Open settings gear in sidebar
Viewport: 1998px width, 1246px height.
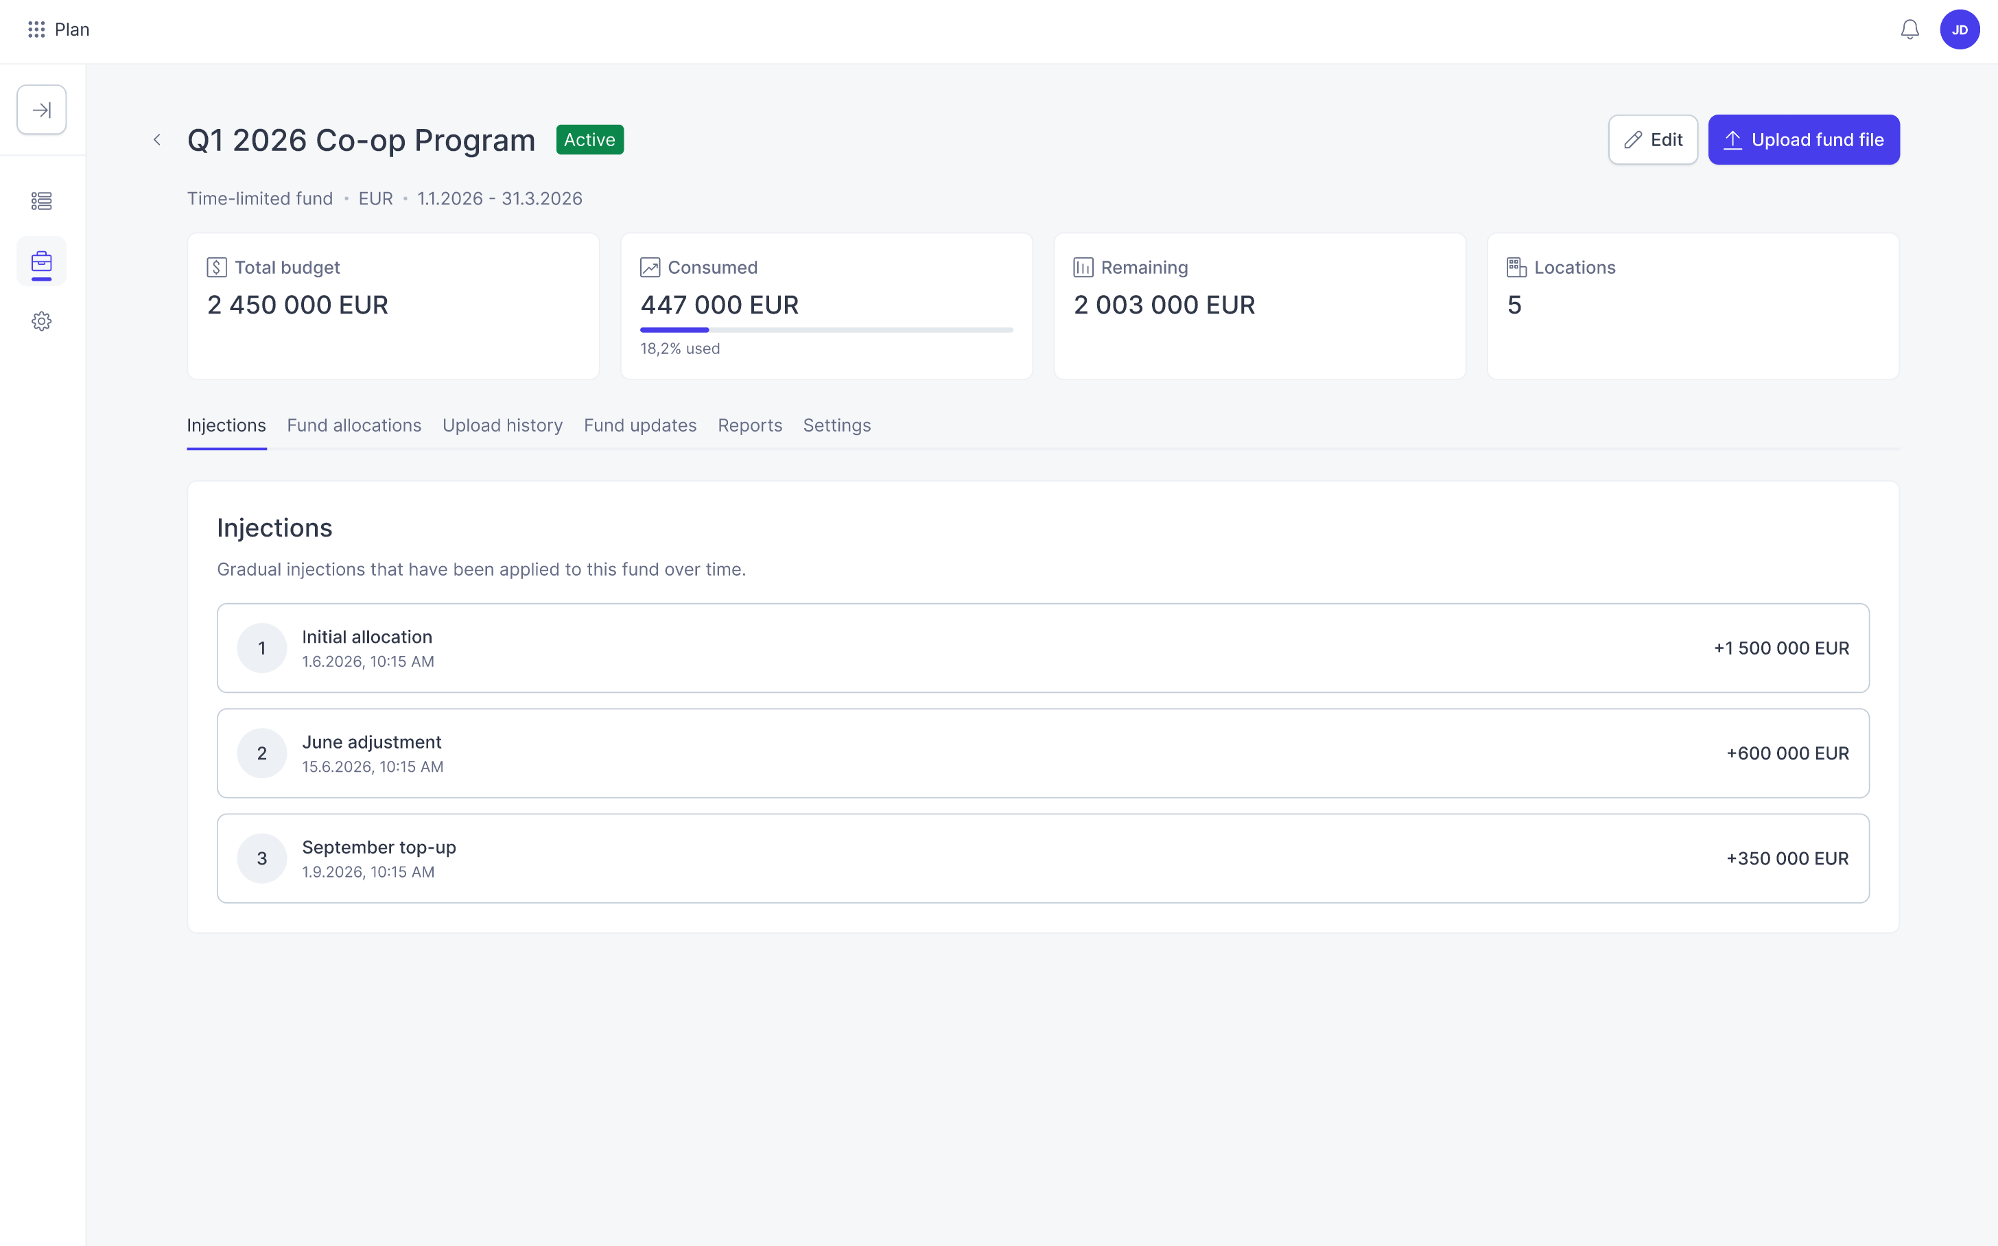click(x=41, y=321)
